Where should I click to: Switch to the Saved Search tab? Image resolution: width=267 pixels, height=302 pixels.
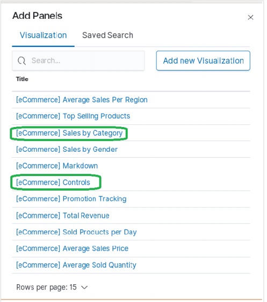[x=107, y=35]
